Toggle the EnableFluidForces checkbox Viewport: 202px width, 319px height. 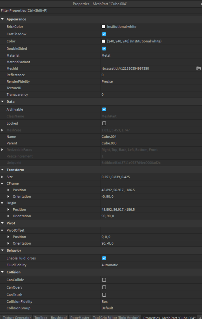click(x=104, y=258)
